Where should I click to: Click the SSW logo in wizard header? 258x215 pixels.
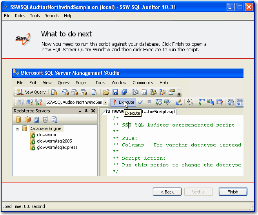pyautogui.click(x=23, y=39)
